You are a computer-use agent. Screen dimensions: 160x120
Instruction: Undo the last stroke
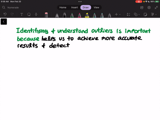pos(5,14)
